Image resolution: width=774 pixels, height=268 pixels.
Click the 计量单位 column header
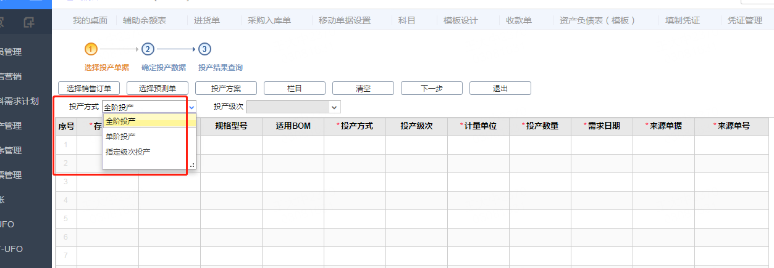coord(478,126)
